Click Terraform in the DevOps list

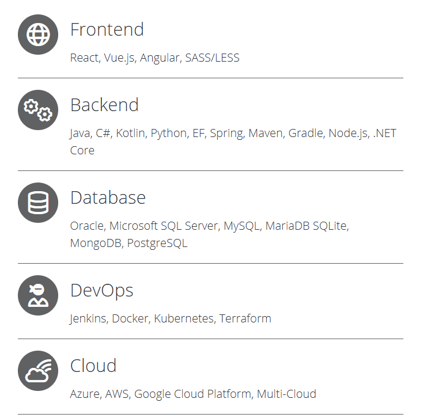click(245, 318)
